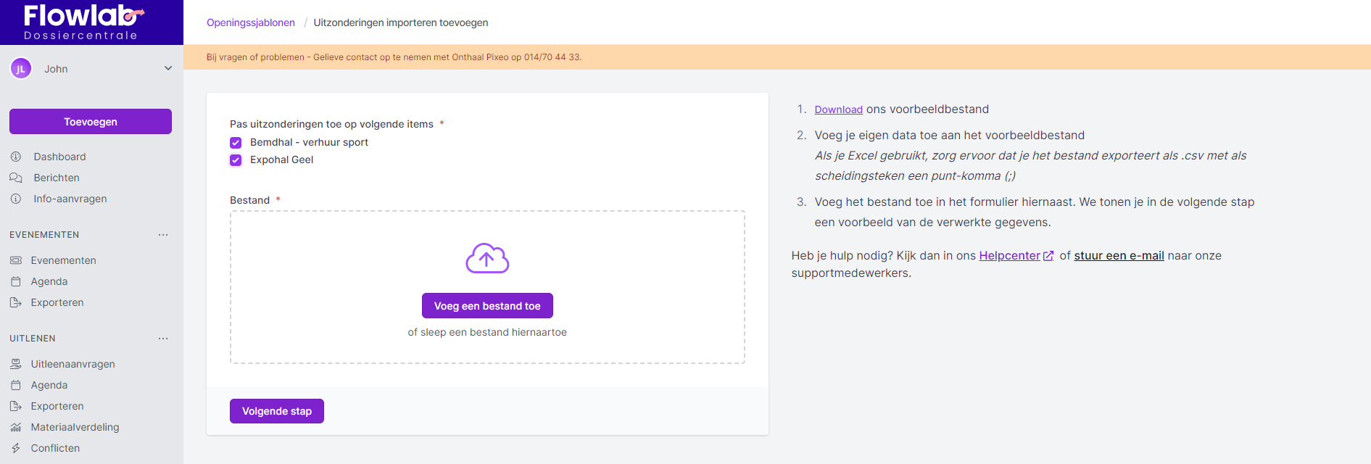Uncheck the Bemdhal - verhuur sport checkbox
Screen dimensions: 1371x464
(236, 143)
